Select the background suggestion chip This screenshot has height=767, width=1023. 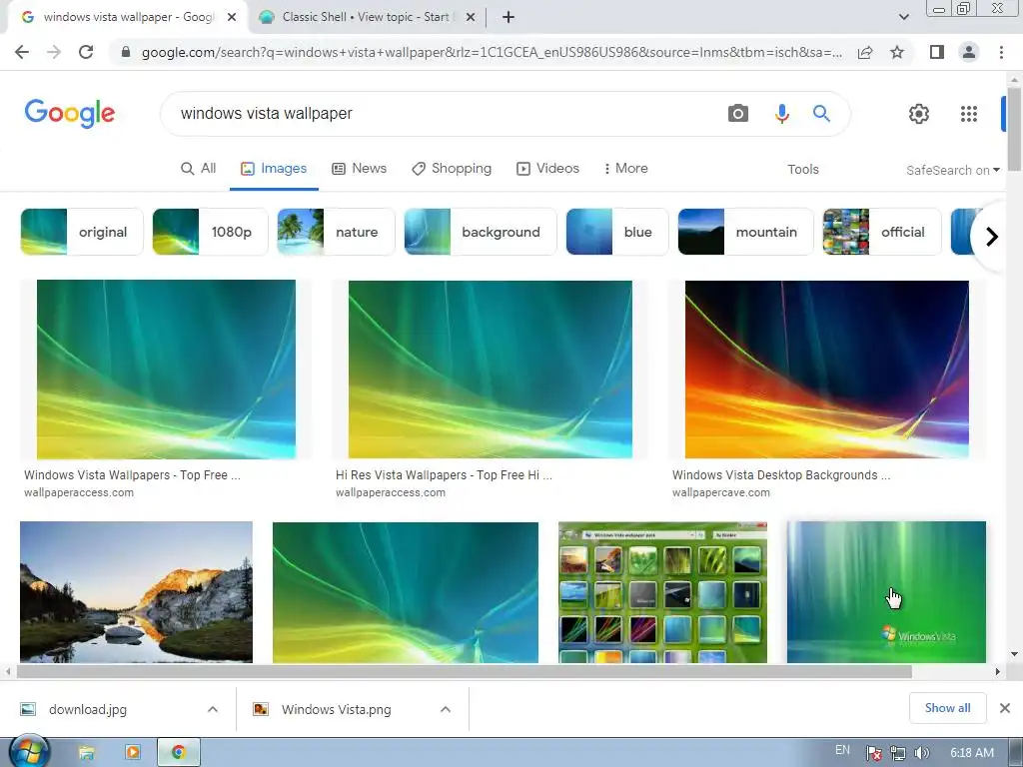[x=481, y=232]
